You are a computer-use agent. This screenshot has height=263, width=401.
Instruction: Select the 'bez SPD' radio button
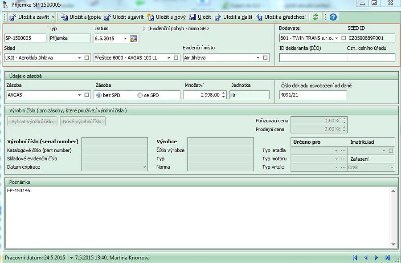[99, 95]
